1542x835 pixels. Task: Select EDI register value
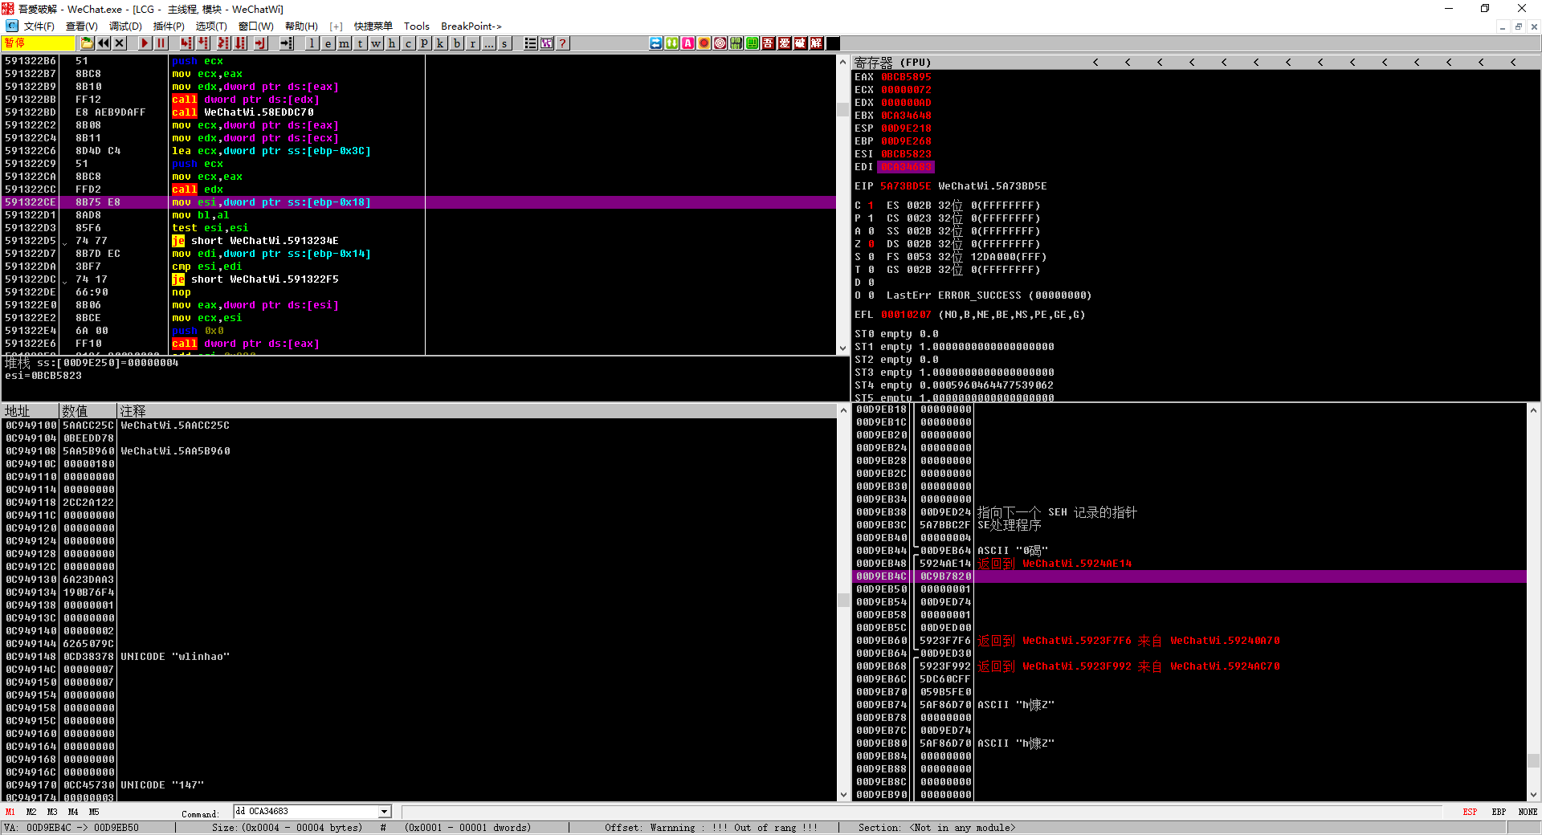point(906,167)
